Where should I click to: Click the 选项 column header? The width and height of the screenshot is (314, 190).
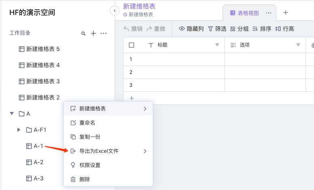[x=265, y=45]
